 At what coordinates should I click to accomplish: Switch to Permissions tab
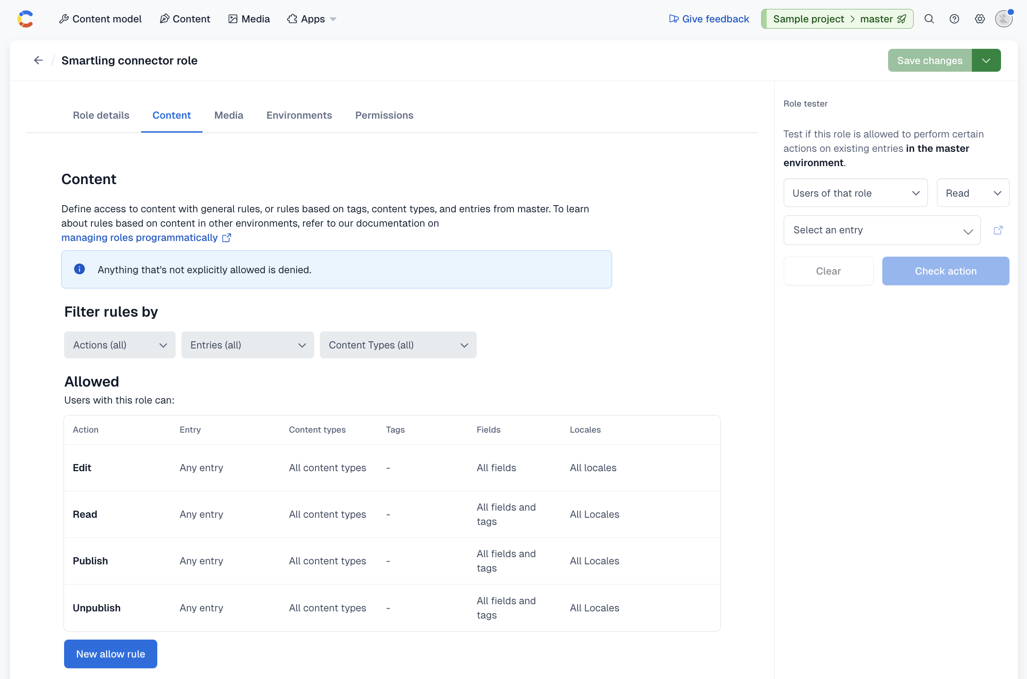(x=384, y=116)
